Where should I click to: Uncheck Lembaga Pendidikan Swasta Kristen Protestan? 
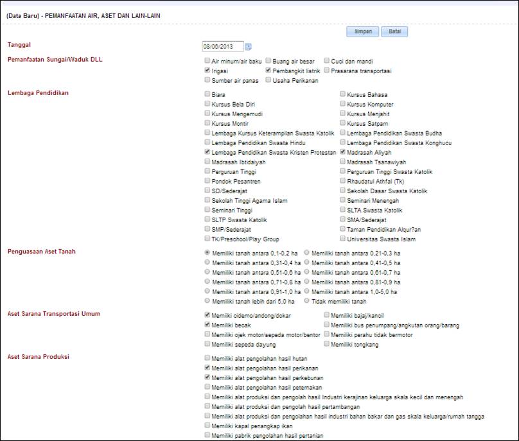click(207, 151)
